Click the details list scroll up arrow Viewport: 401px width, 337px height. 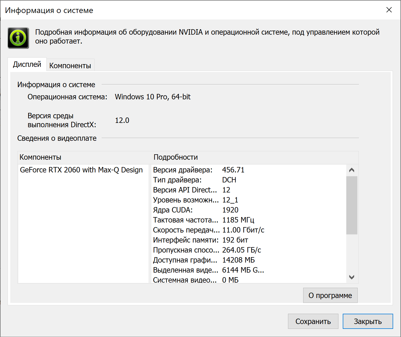(352, 170)
